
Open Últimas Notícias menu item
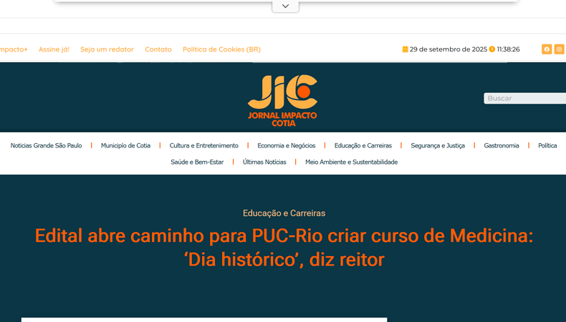tap(264, 162)
